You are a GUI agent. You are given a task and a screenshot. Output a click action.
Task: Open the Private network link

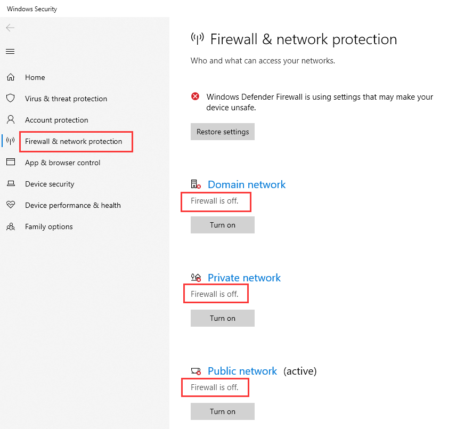245,278
